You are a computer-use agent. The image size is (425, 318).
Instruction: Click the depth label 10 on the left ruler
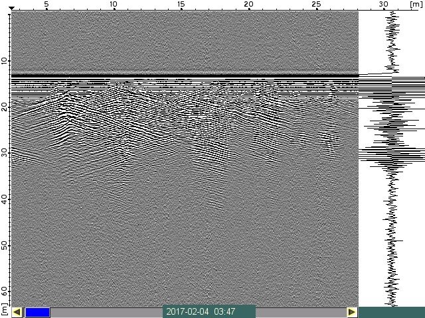click(x=5, y=61)
